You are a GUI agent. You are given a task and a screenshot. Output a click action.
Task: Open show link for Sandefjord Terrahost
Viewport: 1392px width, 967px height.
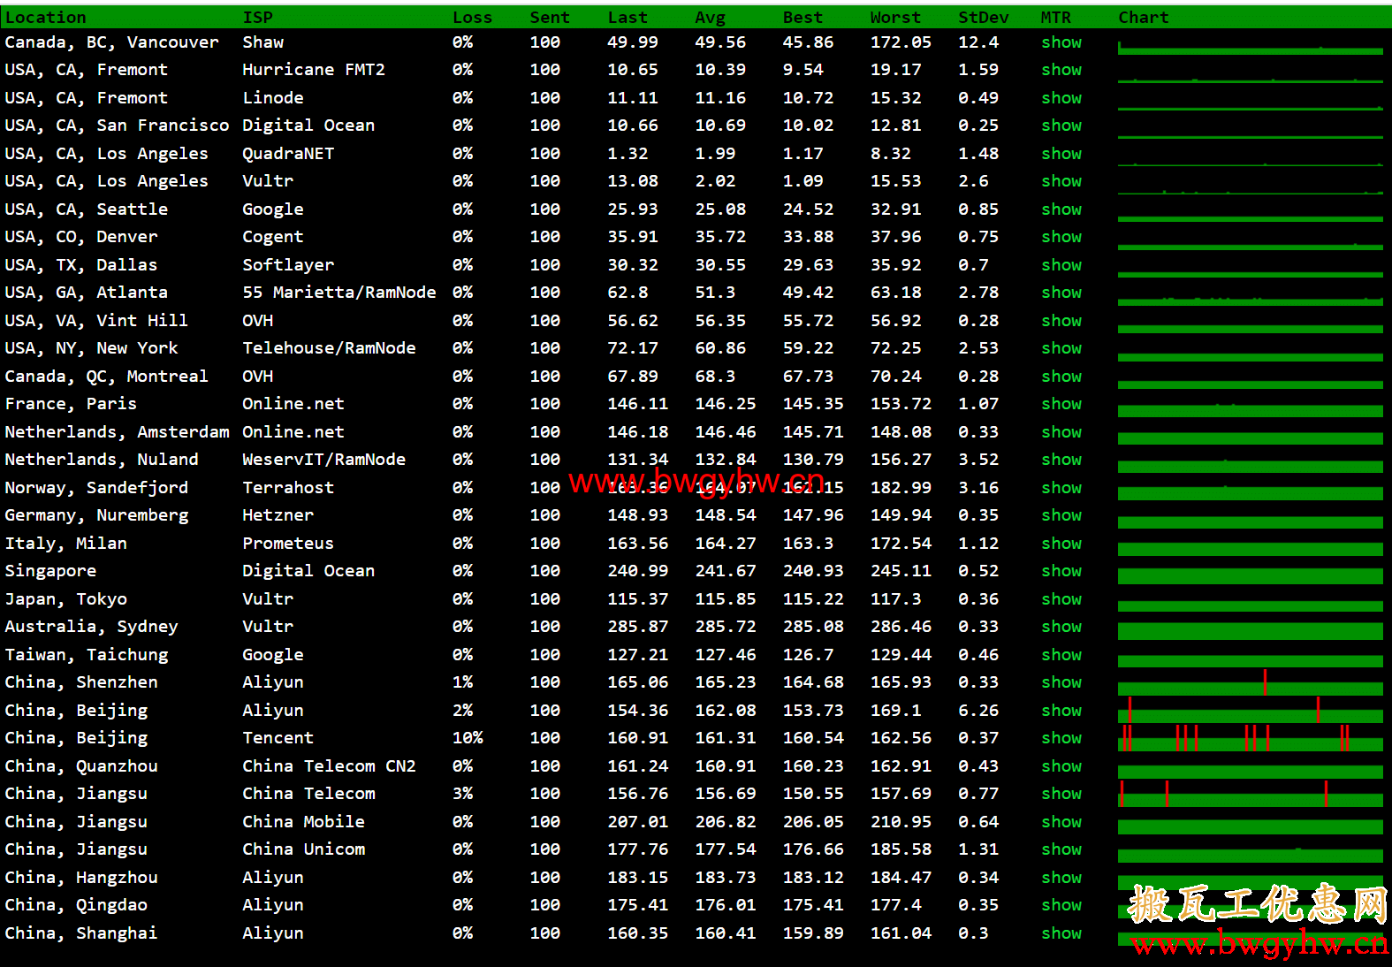point(1061,488)
